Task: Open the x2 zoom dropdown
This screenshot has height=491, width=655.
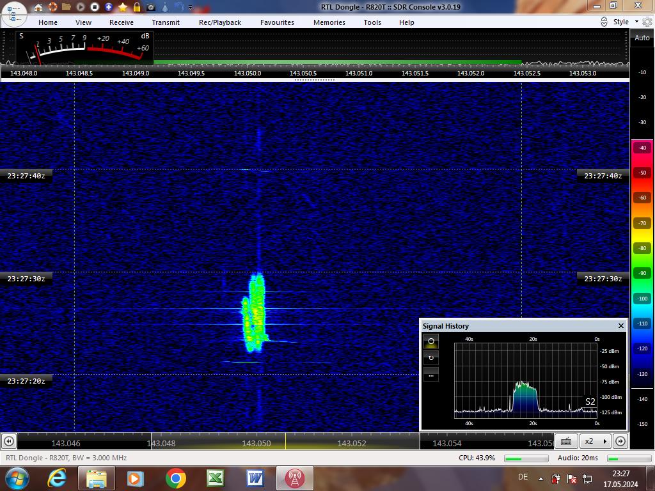Action: point(596,441)
